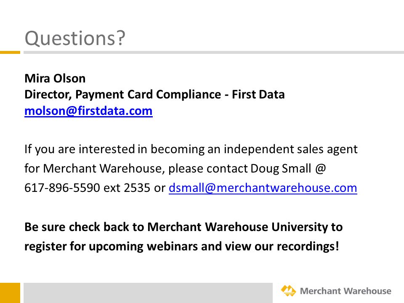Click the Merchant Warehouse gold logo icon

click(x=288, y=291)
